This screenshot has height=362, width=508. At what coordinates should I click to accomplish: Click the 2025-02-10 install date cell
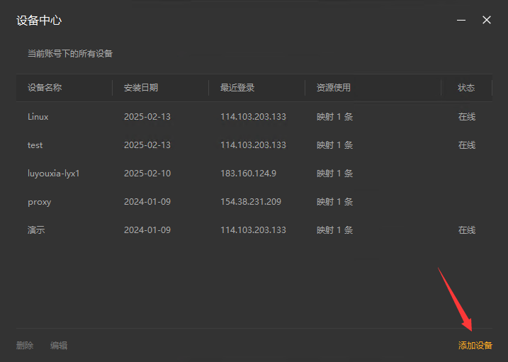(x=147, y=174)
